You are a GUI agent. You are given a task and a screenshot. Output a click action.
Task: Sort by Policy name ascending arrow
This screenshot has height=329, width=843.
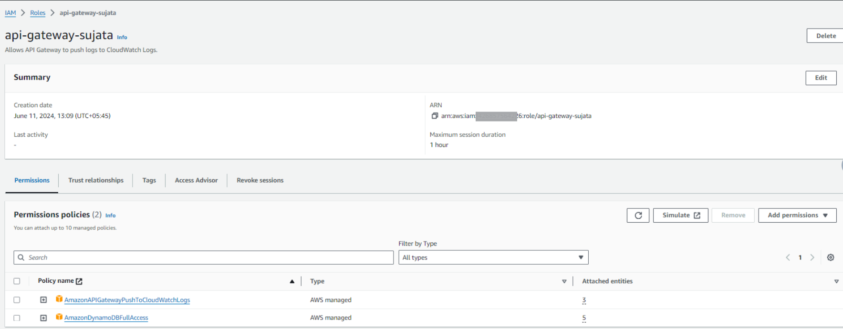292,281
